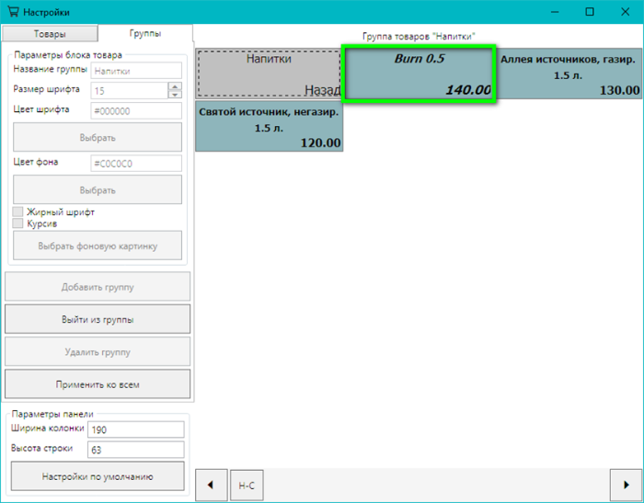Increase font size with spinner up arrow

175,86
